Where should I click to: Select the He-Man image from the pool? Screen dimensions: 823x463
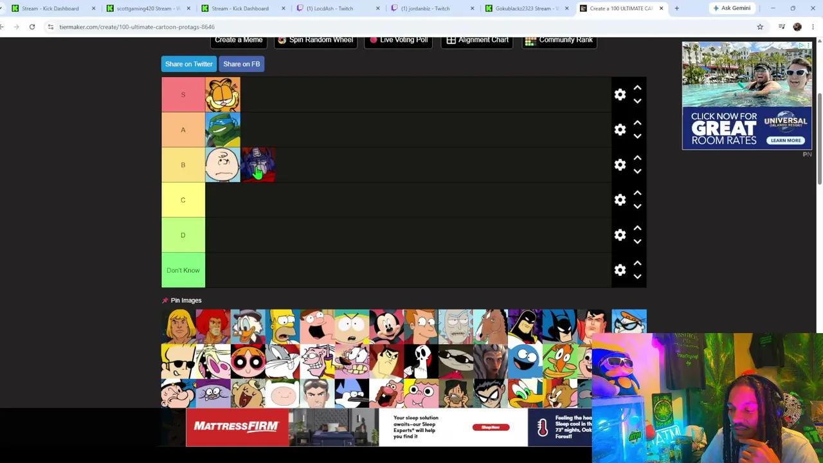click(179, 327)
